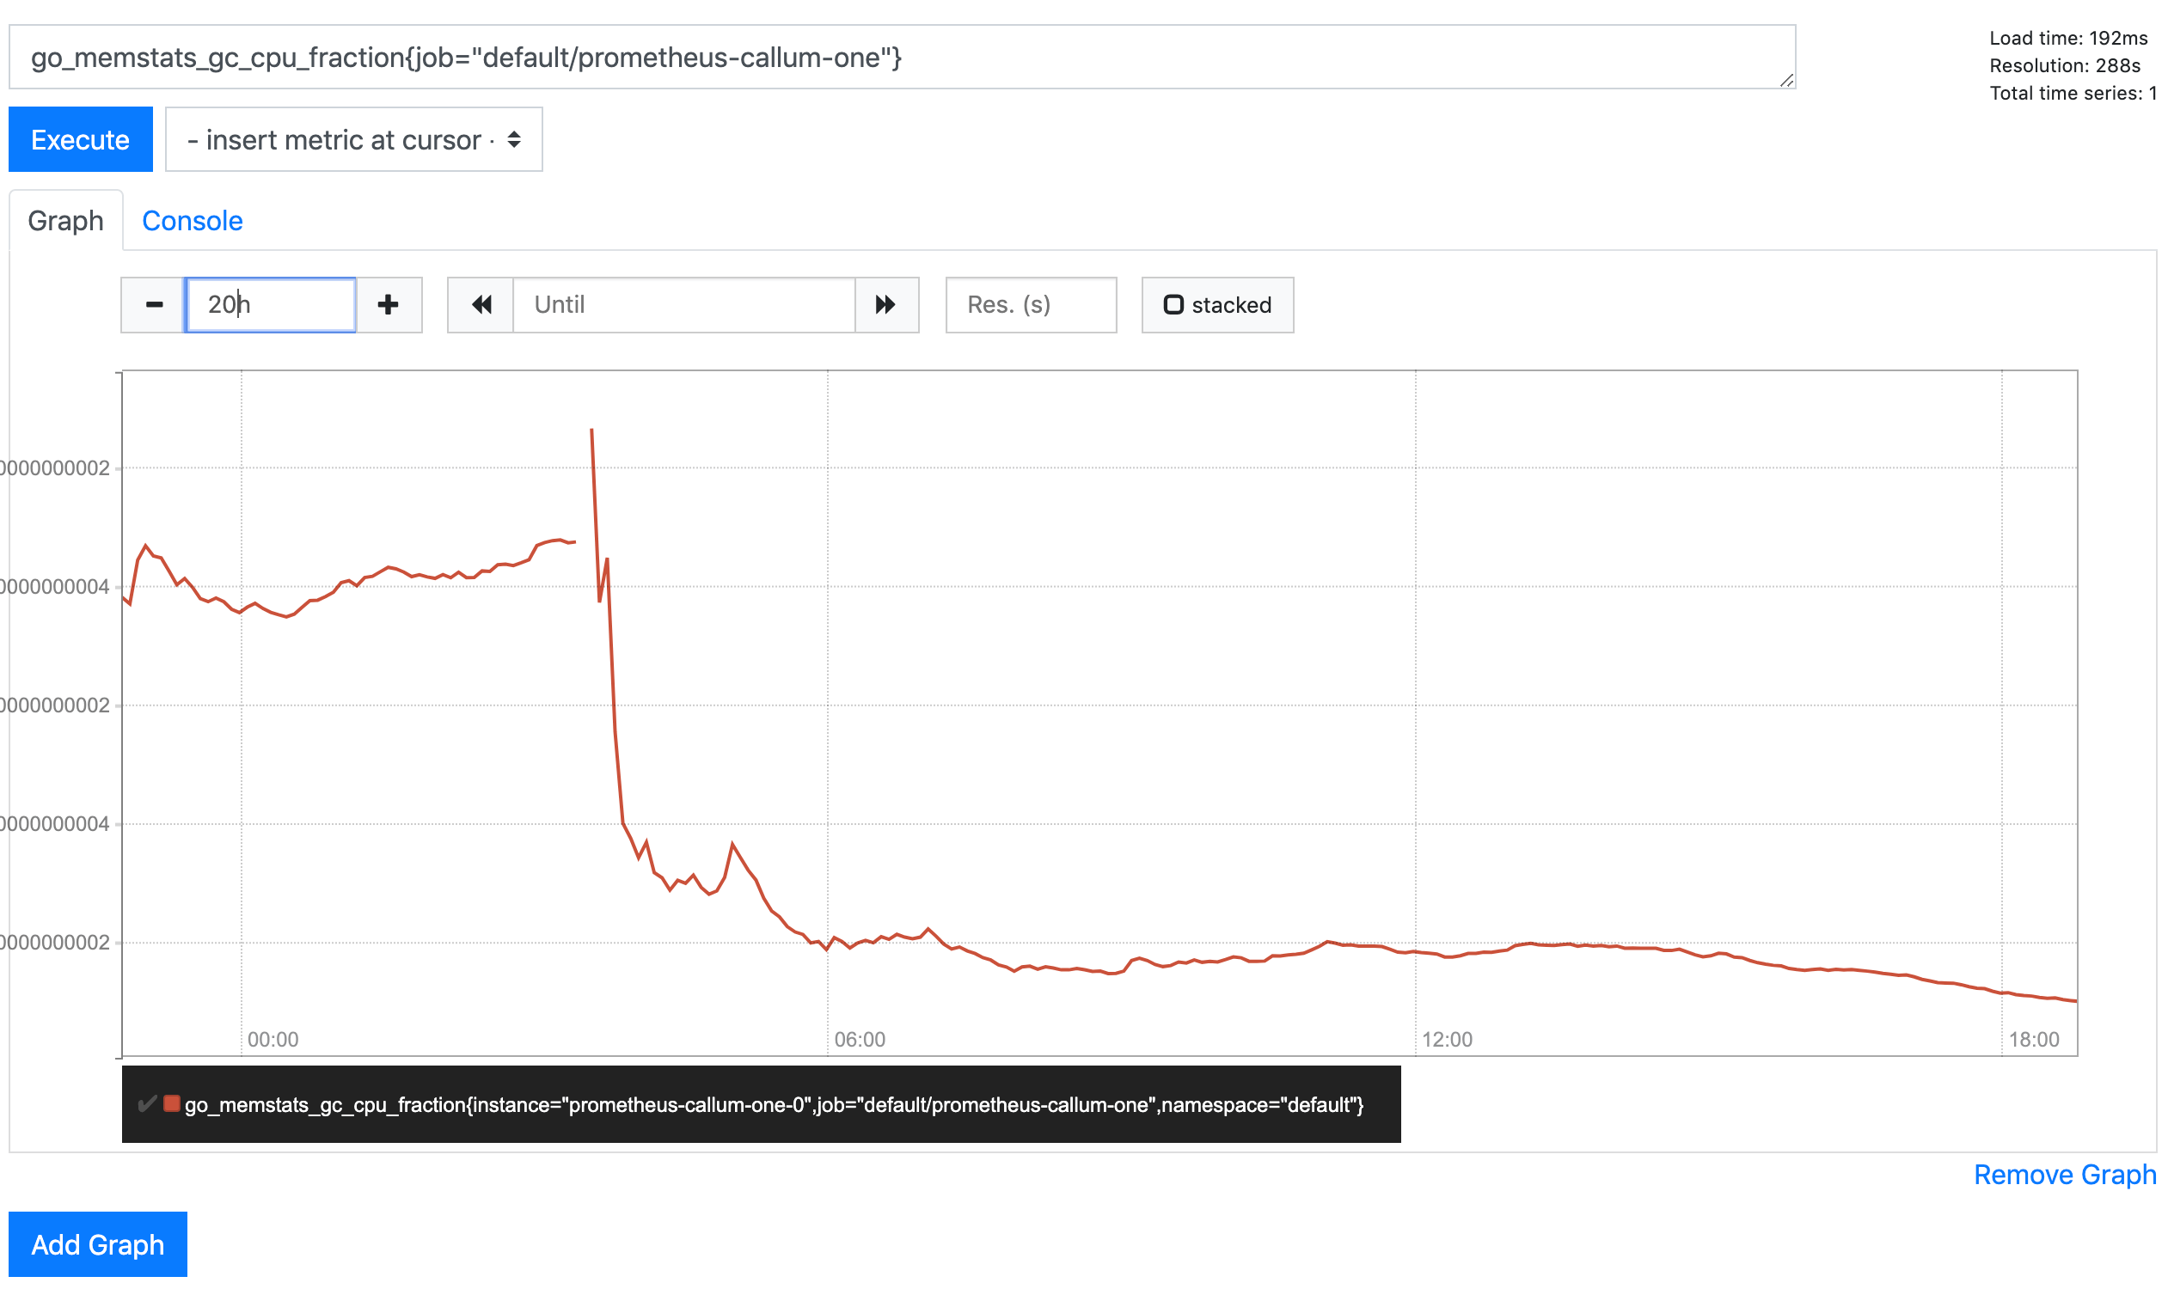Screen dimensions: 2168x1301
Task: Click the 06:00 time axis label
Action: [x=860, y=1040]
